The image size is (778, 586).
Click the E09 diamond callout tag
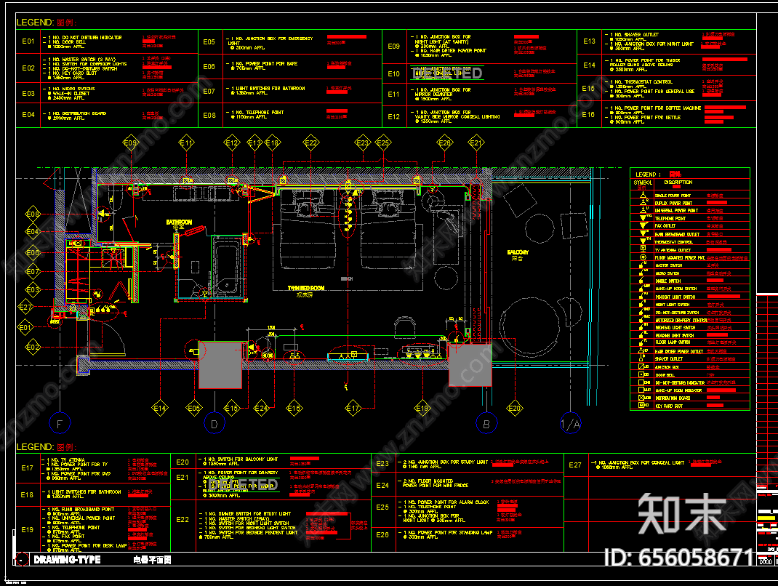pos(130,143)
